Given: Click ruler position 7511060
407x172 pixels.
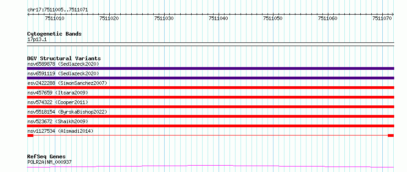Looking at the screenshot, I should (327, 18).
